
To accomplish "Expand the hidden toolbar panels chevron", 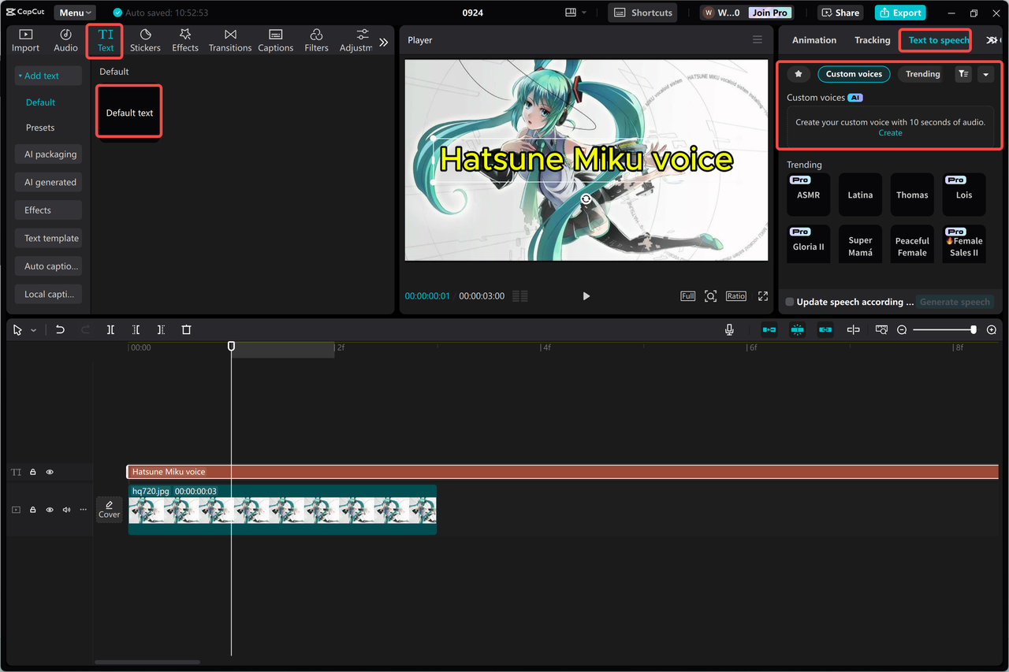I will pos(384,40).
